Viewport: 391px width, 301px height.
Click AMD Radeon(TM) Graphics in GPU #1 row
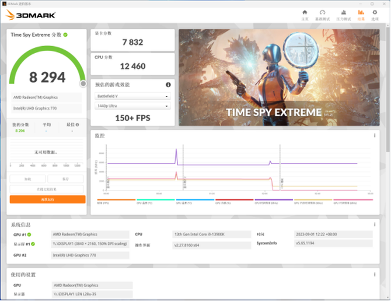90,234
